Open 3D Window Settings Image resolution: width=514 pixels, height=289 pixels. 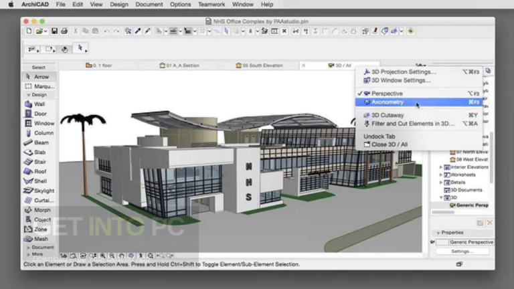pos(418,80)
